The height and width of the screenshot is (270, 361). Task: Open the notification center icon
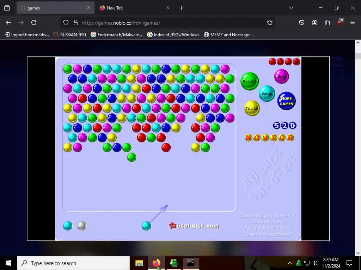pyautogui.click(x=349, y=263)
